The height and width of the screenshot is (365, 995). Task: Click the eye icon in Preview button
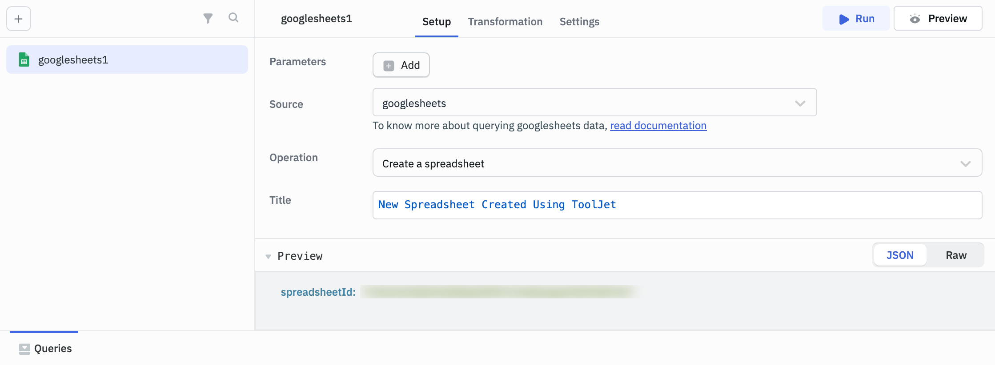[x=915, y=19]
